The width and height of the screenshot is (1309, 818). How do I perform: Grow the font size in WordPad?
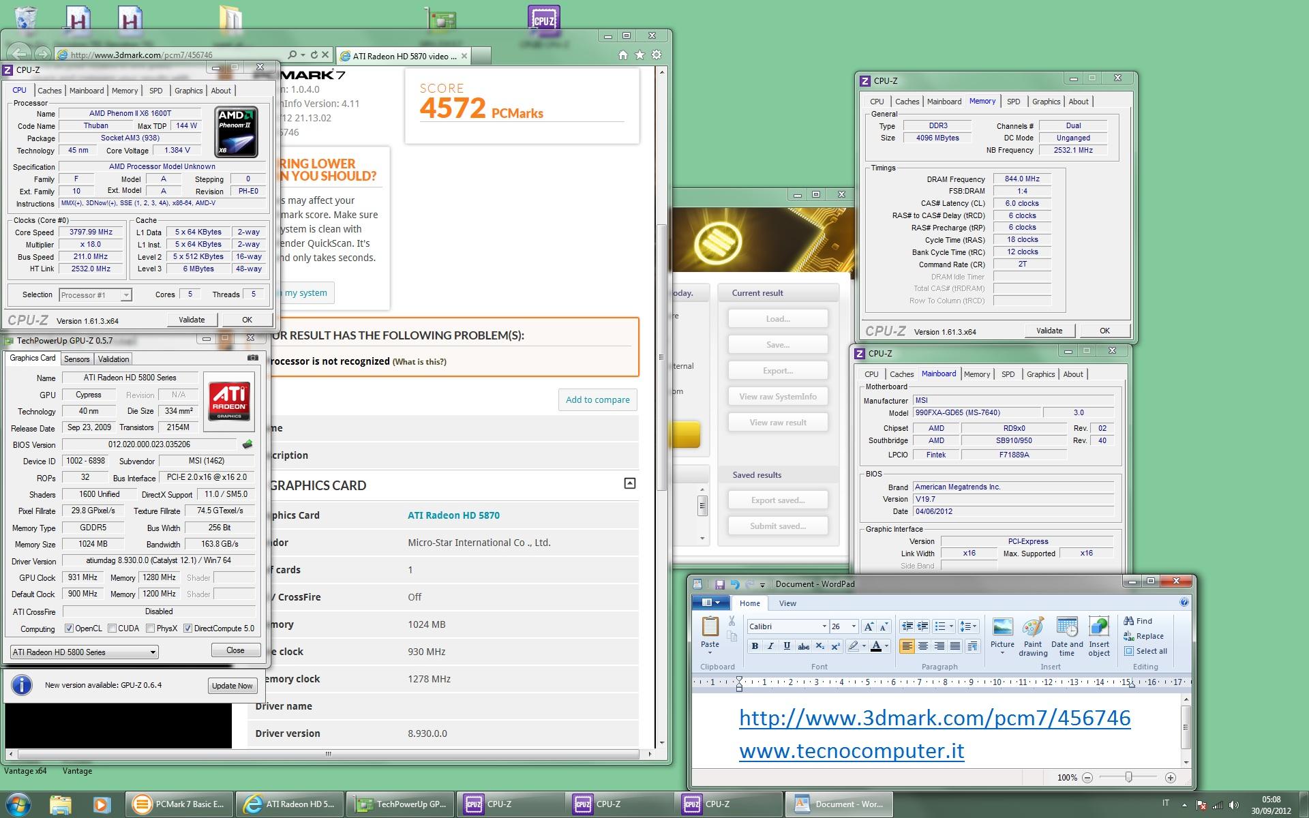869,626
